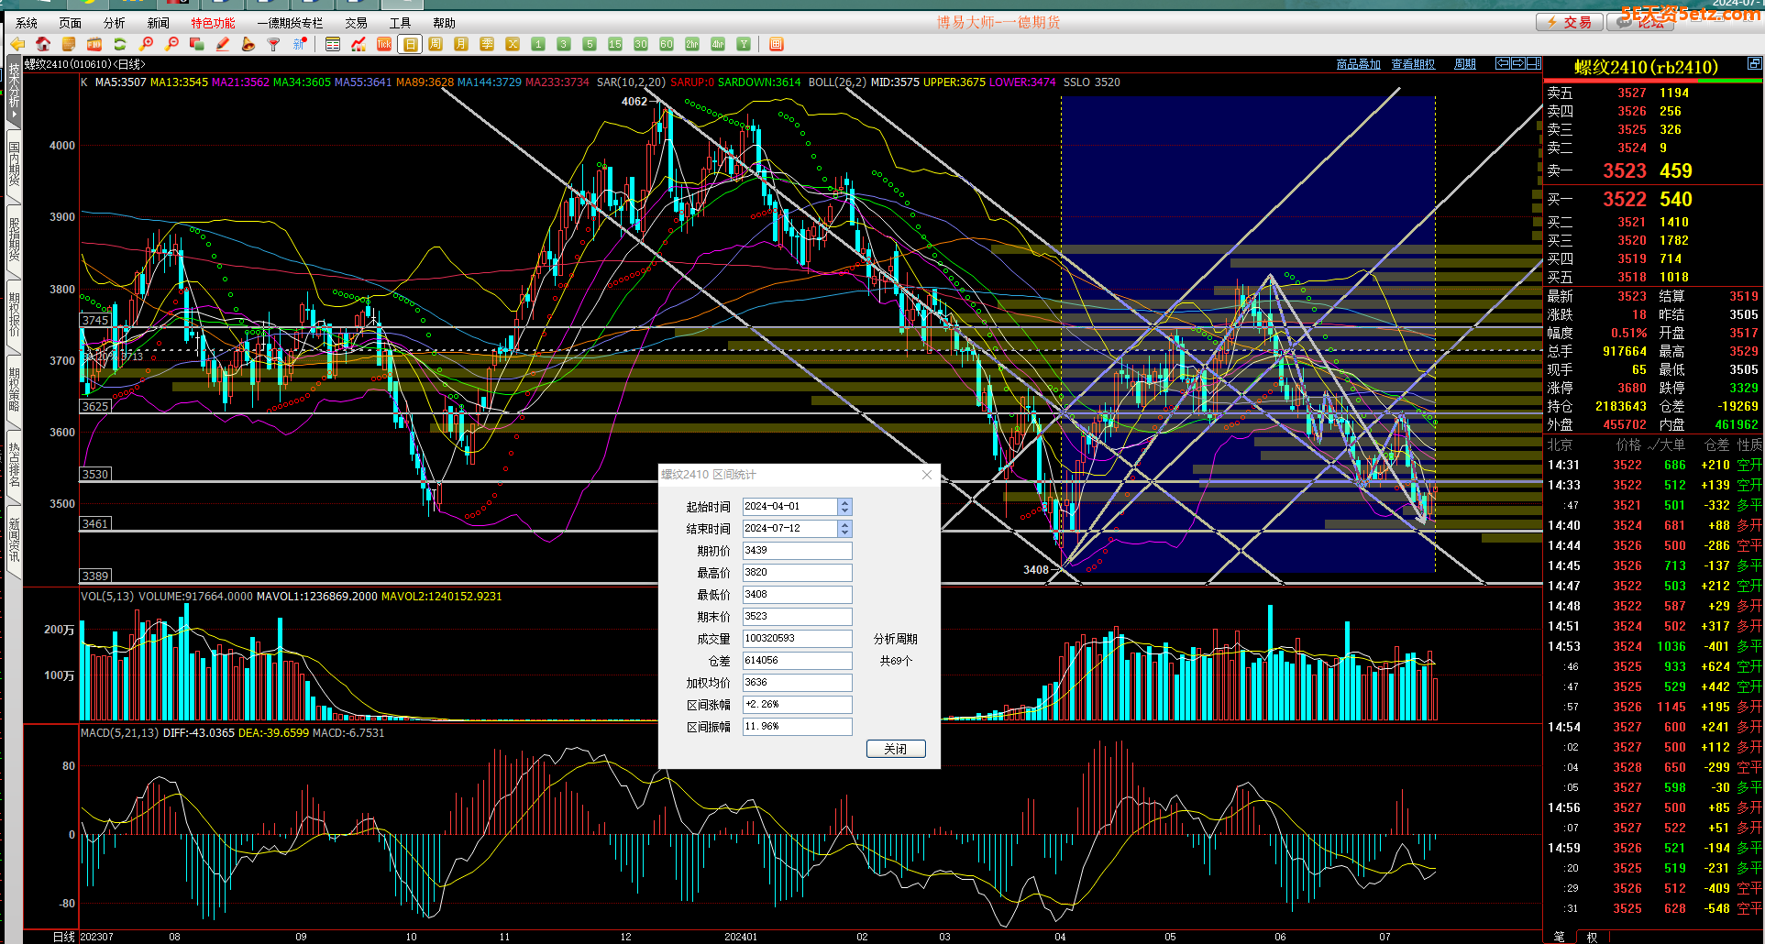Select the daily 日 period

[410, 44]
